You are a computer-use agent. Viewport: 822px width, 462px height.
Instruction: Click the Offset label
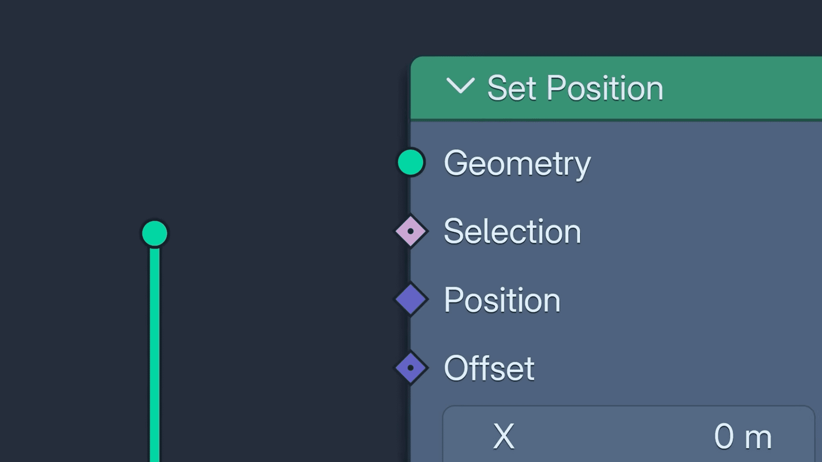click(x=488, y=368)
